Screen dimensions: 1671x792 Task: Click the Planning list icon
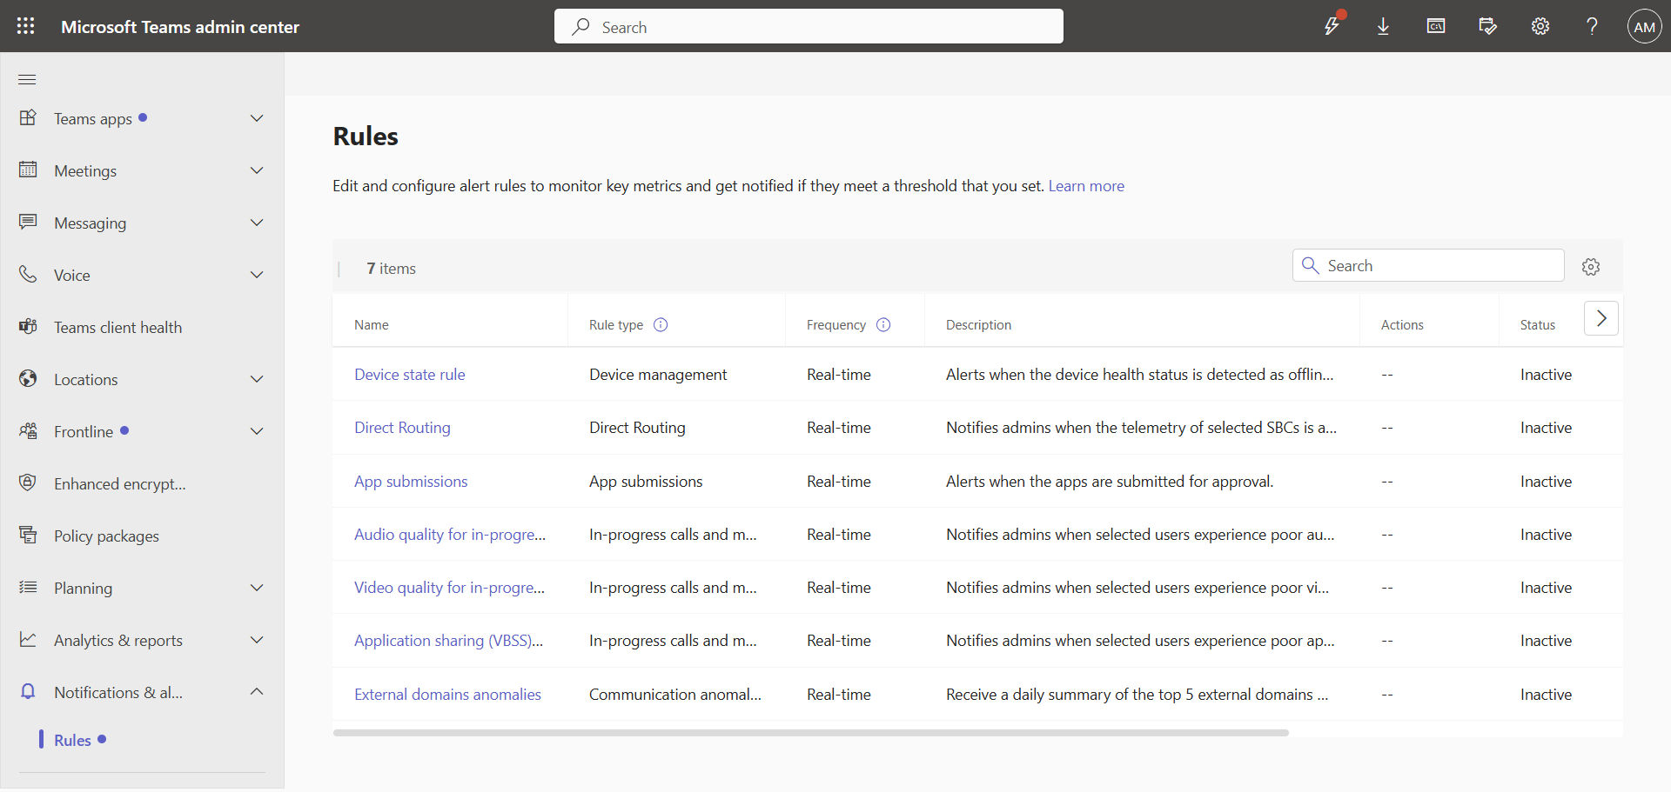tap(28, 587)
